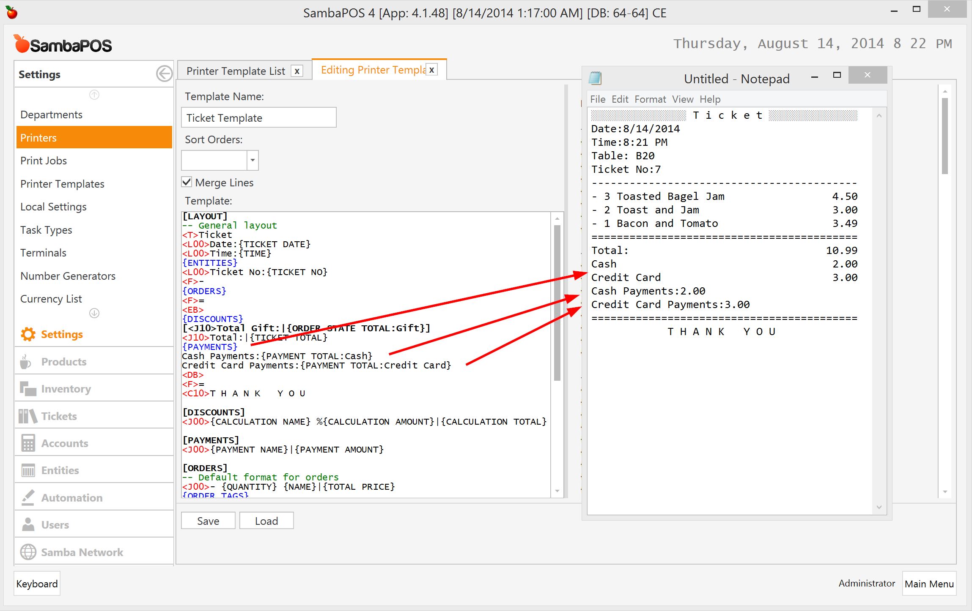Click the Samba Network globe icon
The image size is (972, 611).
coord(28,552)
